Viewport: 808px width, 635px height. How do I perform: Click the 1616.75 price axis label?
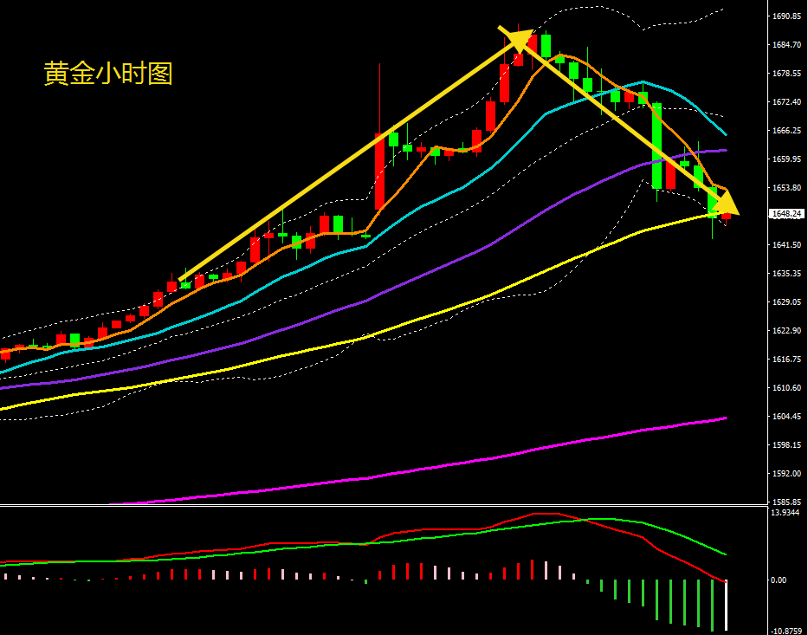pyautogui.click(x=786, y=359)
